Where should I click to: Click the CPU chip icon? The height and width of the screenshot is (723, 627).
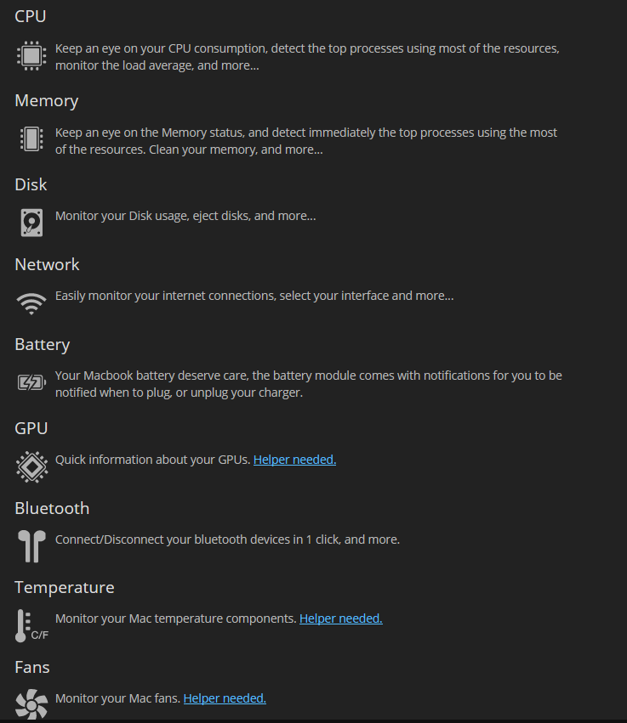click(x=31, y=56)
